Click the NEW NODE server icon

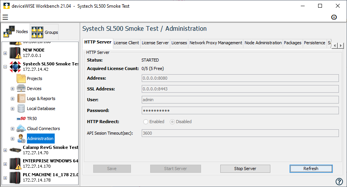coord(15,53)
